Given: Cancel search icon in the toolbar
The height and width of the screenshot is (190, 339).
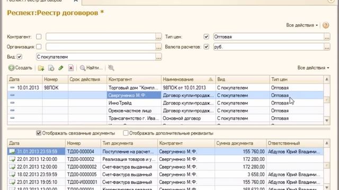Looking at the screenshot, I should coord(111,68).
